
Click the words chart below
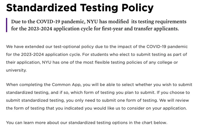(x=154, y=123)
